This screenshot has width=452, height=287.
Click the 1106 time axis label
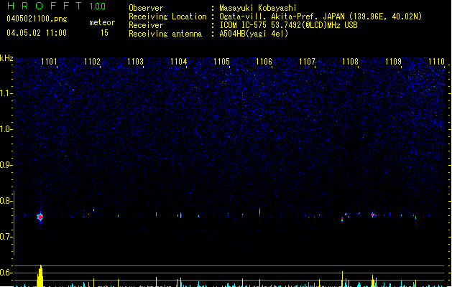click(x=264, y=62)
